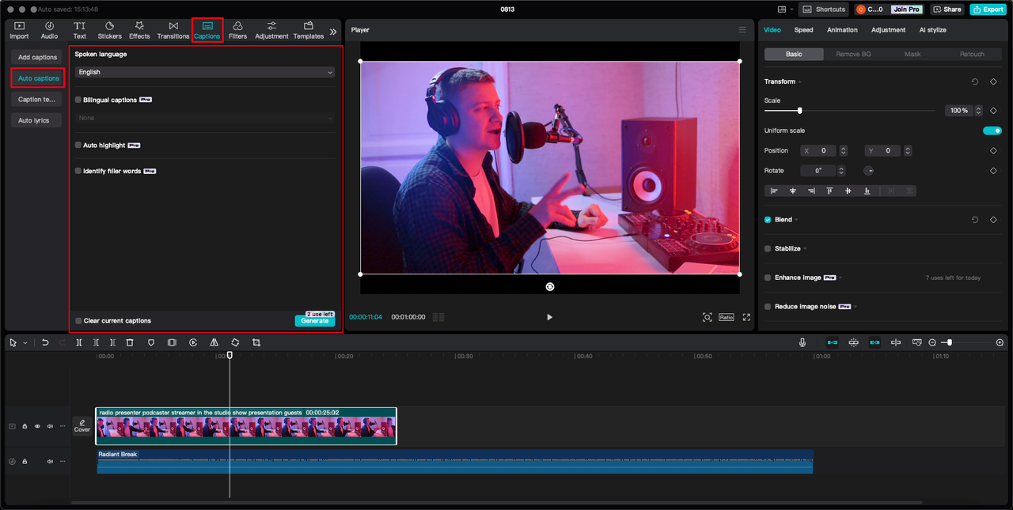Check Clear current captions

[78, 321]
